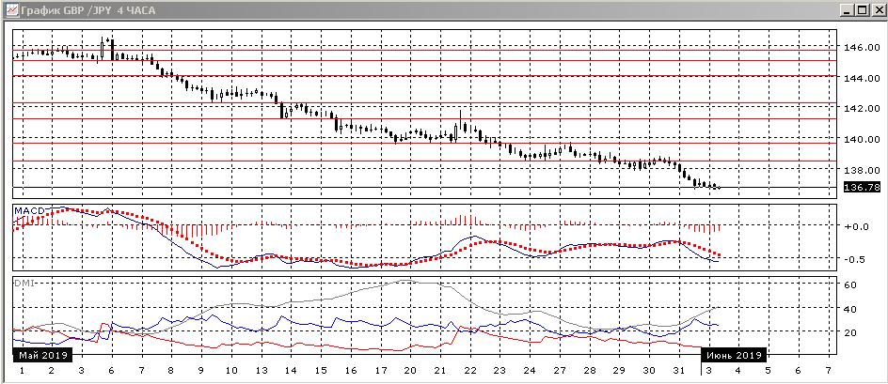Click the Июнь 2019 date label
888x384 pixels.
(735, 356)
